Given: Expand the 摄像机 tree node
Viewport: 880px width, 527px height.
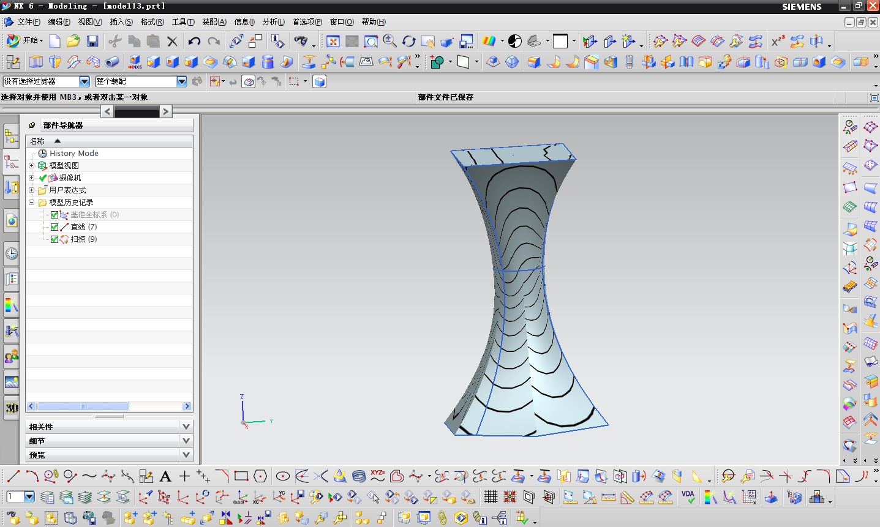Looking at the screenshot, I should pyautogui.click(x=32, y=178).
